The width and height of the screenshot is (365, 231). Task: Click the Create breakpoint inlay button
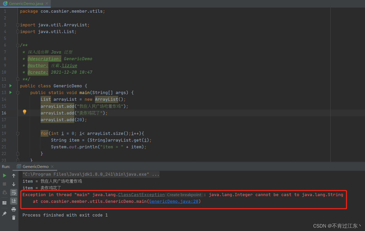pyautogui.click(x=184, y=195)
